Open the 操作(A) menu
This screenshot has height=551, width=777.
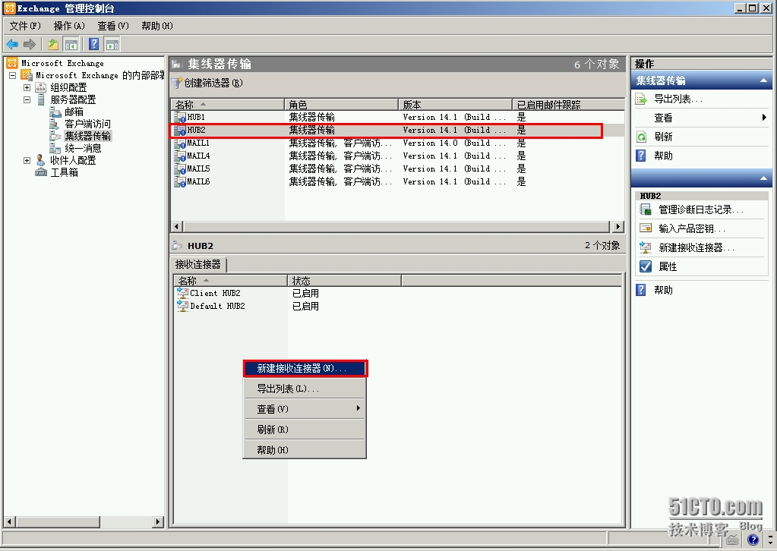pos(69,26)
